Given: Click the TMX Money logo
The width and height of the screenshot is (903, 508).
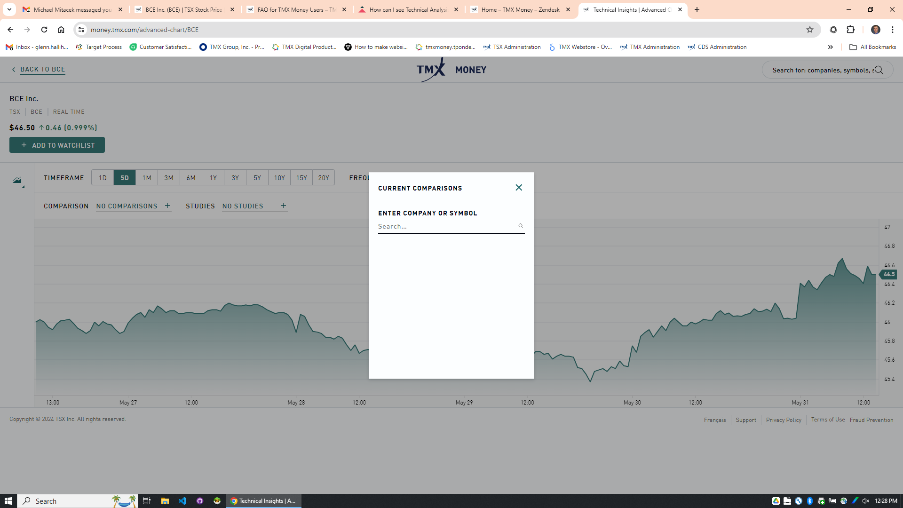Looking at the screenshot, I should [451, 70].
